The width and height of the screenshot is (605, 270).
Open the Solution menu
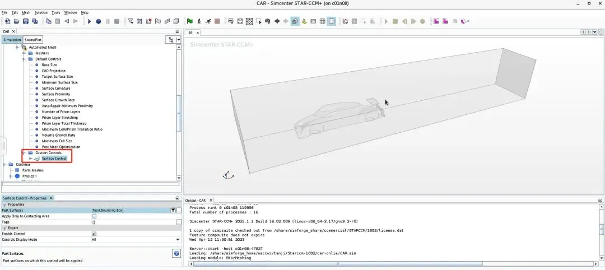[x=41, y=13]
